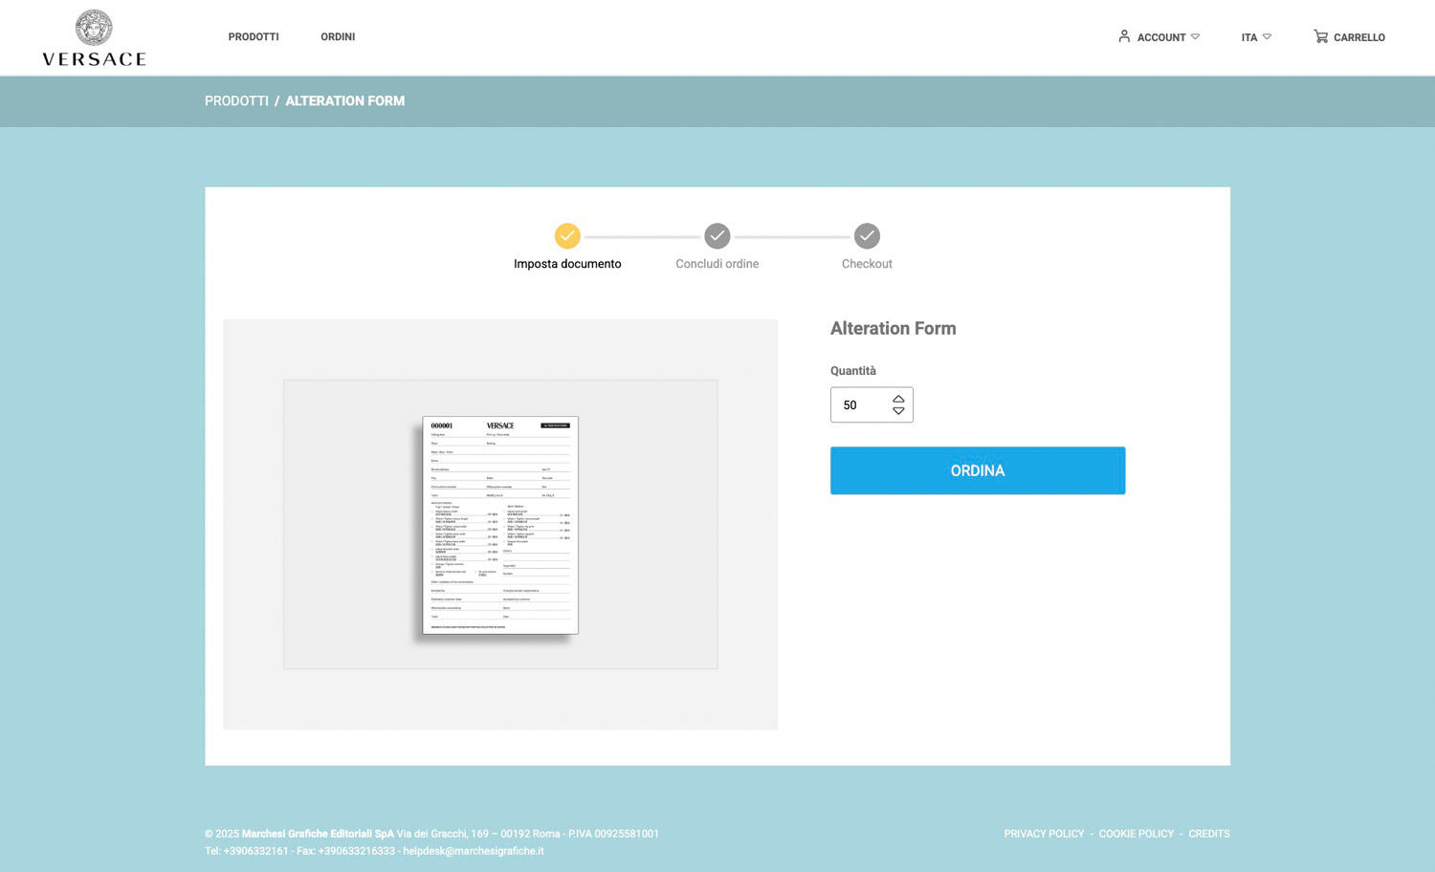Open the Carrello link
1435x872 pixels.
point(1359,37)
